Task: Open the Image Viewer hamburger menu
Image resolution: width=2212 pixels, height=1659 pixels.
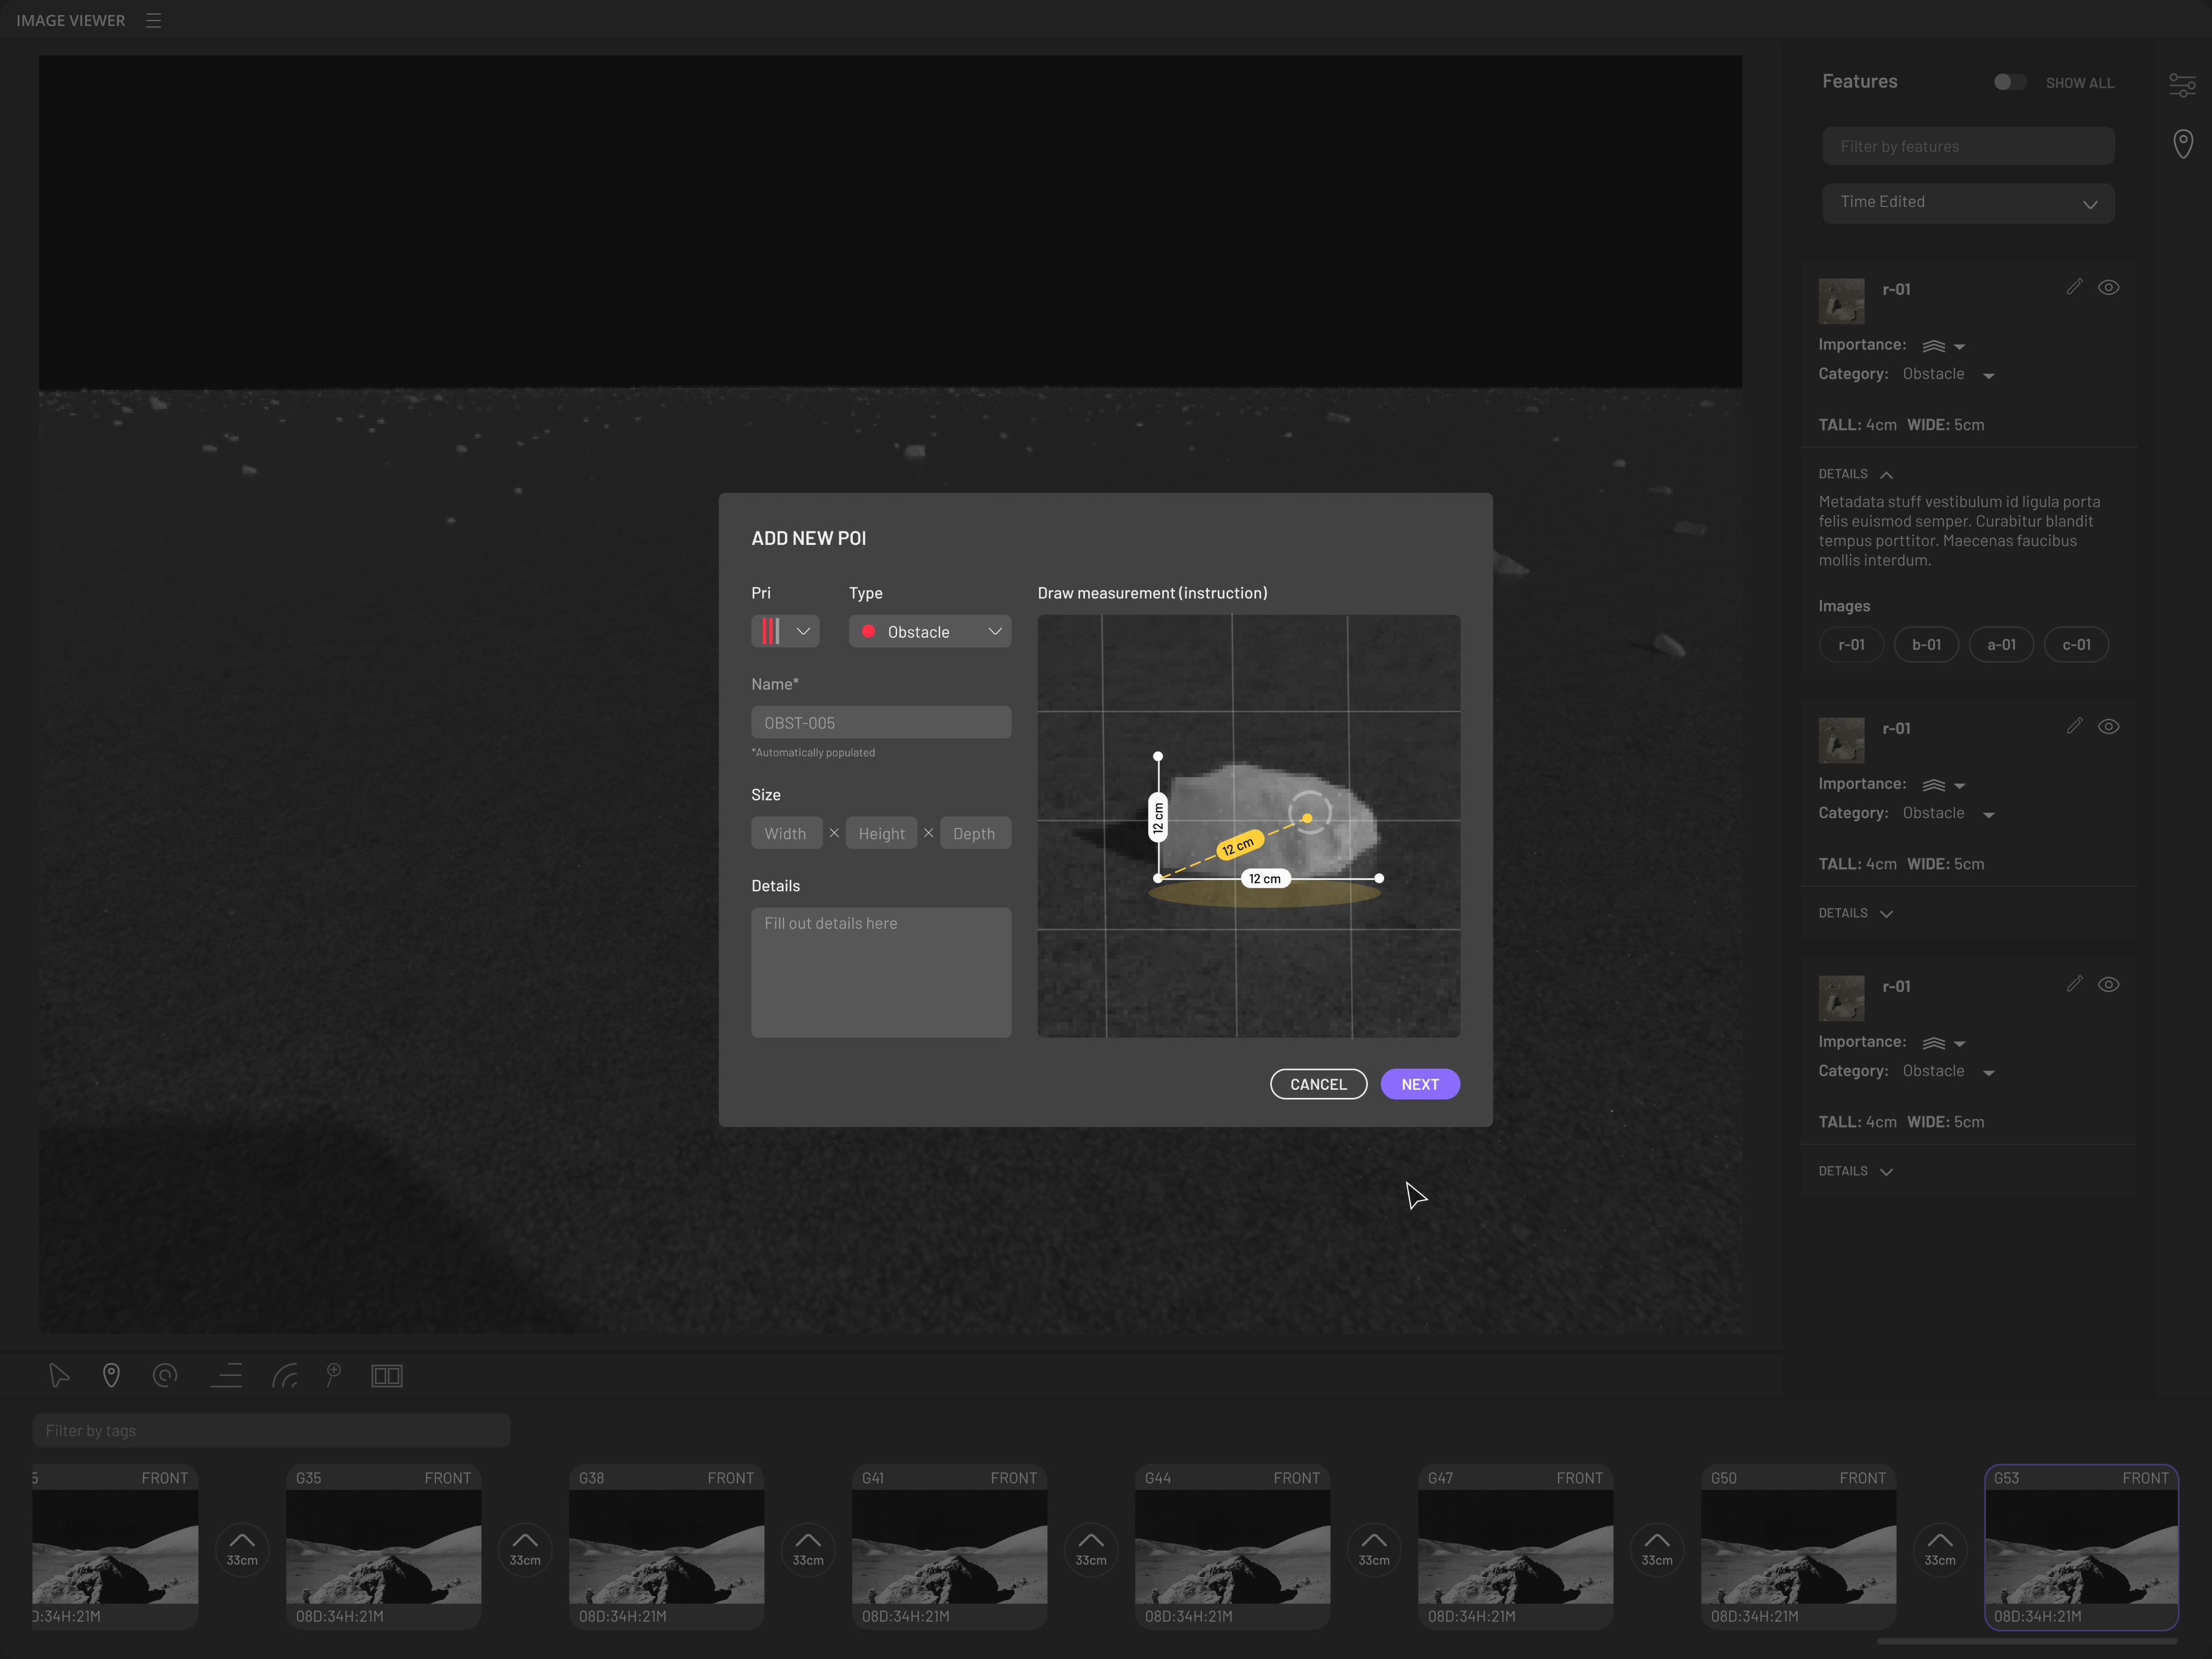Action: tap(153, 20)
